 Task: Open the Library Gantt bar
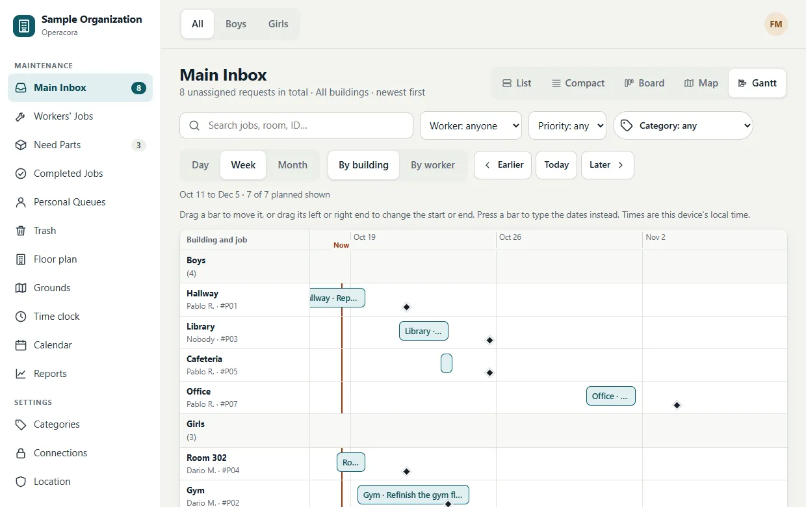click(424, 331)
